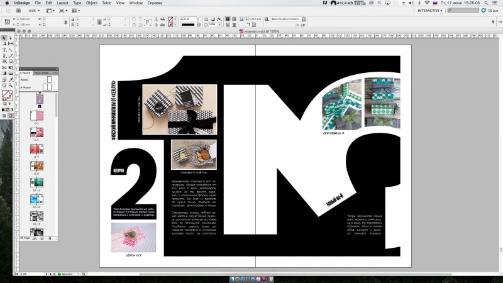This screenshot has height=283, width=503.
Task: Select the Type tool
Action: [x=4, y=50]
